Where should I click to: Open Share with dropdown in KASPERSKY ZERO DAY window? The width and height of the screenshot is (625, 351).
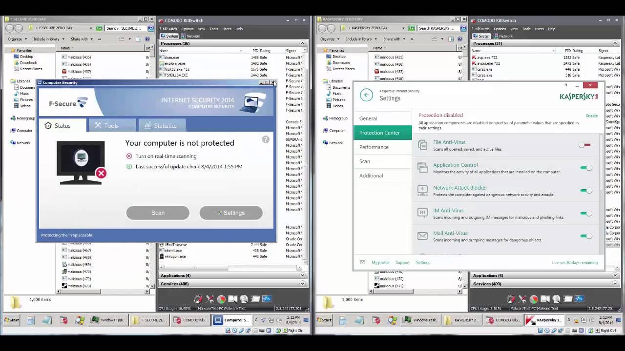[394, 39]
